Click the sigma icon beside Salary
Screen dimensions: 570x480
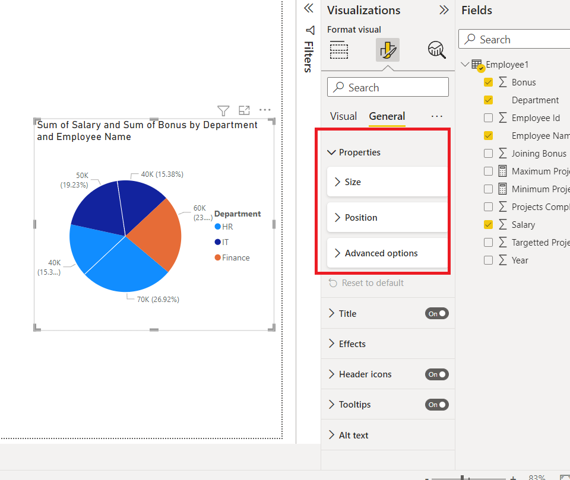pyautogui.click(x=502, y=224)
